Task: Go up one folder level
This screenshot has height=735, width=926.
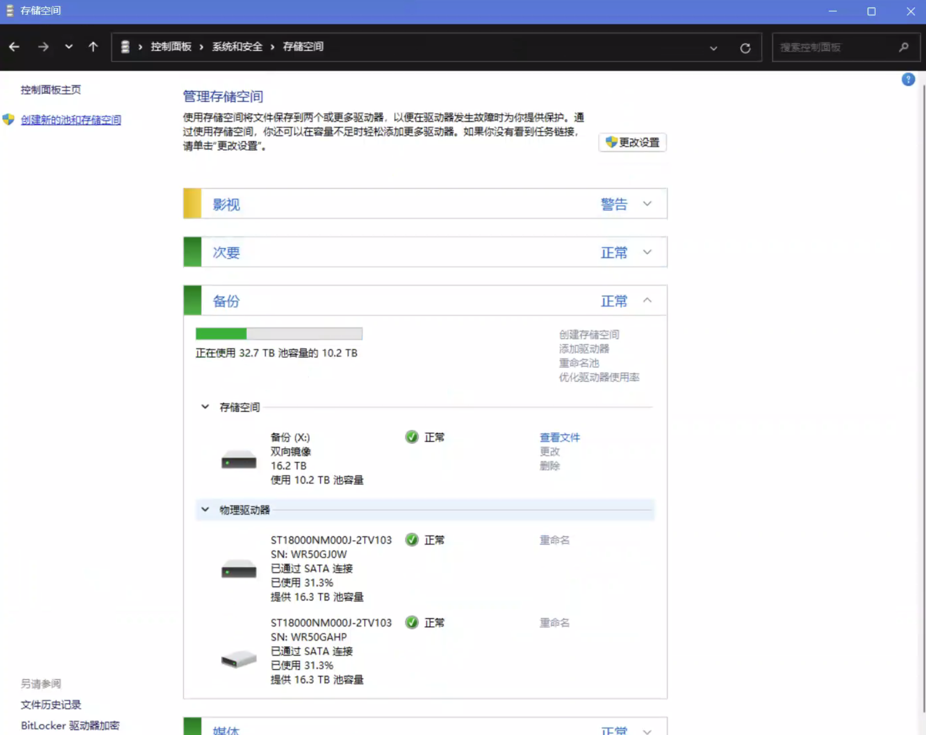Action: 93,47
